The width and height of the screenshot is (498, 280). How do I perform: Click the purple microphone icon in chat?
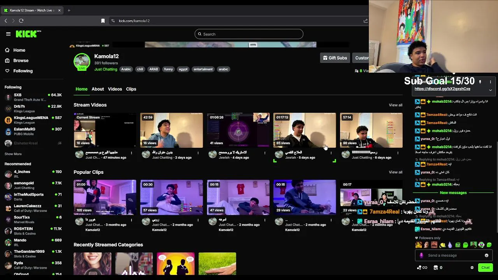point(421,255)
